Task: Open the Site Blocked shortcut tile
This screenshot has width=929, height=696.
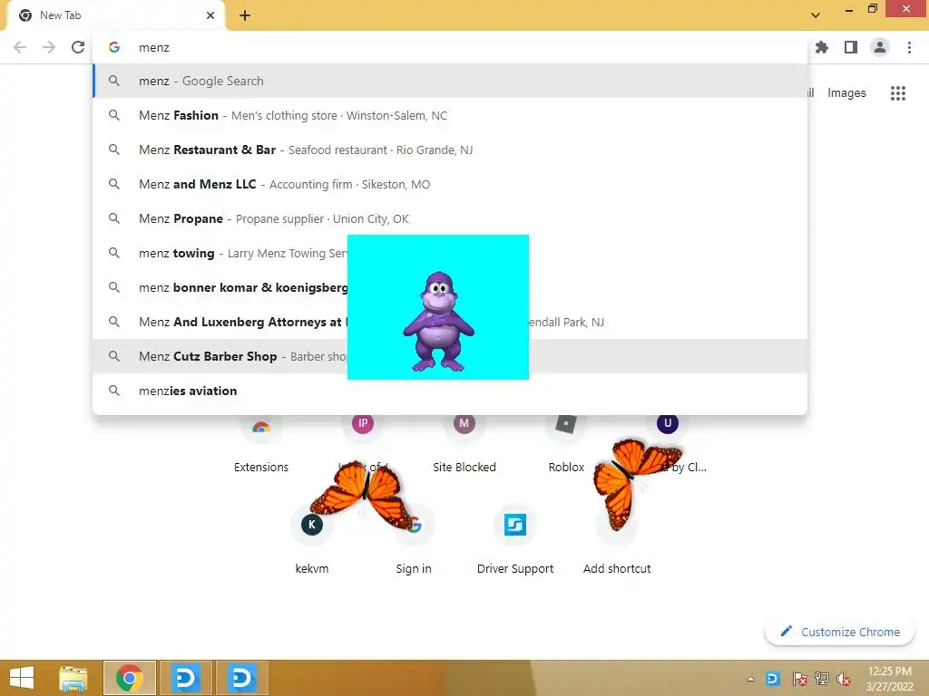Action: [464, 444]
